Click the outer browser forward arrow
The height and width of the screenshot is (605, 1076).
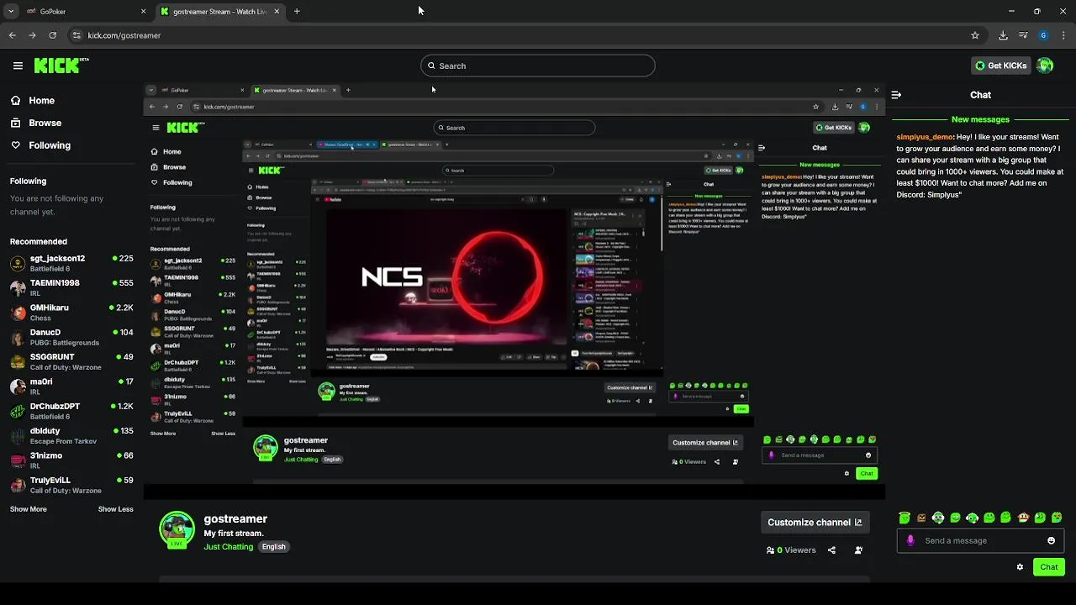(x=32, y=35)
